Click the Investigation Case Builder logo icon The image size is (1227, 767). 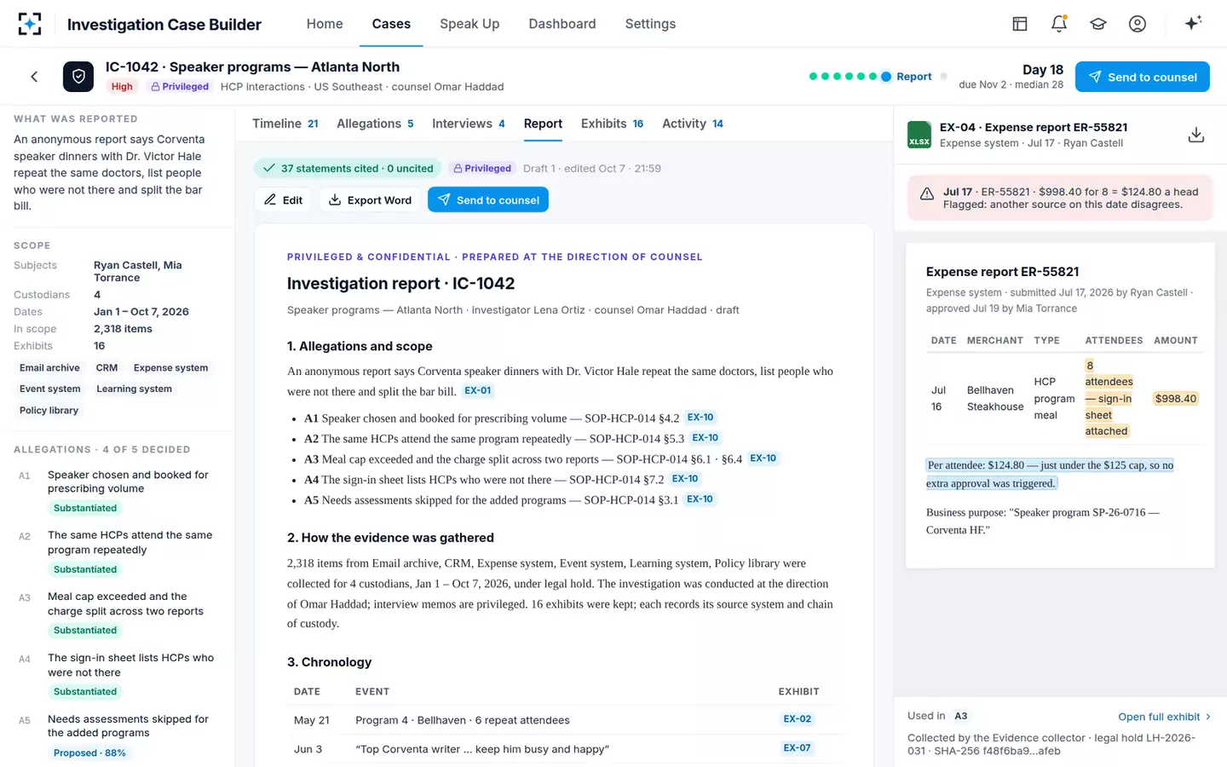[30, 24]
